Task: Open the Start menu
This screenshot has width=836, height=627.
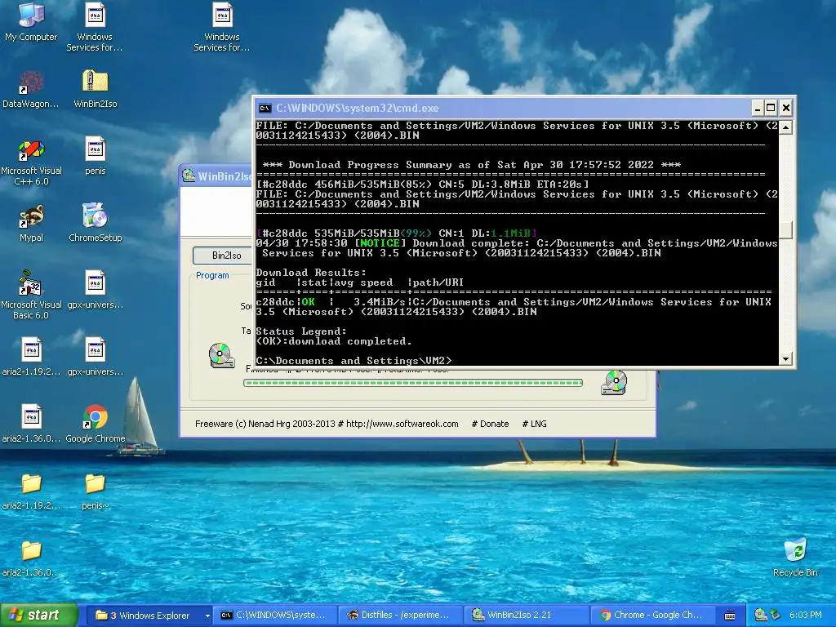Action: (39, 615)
